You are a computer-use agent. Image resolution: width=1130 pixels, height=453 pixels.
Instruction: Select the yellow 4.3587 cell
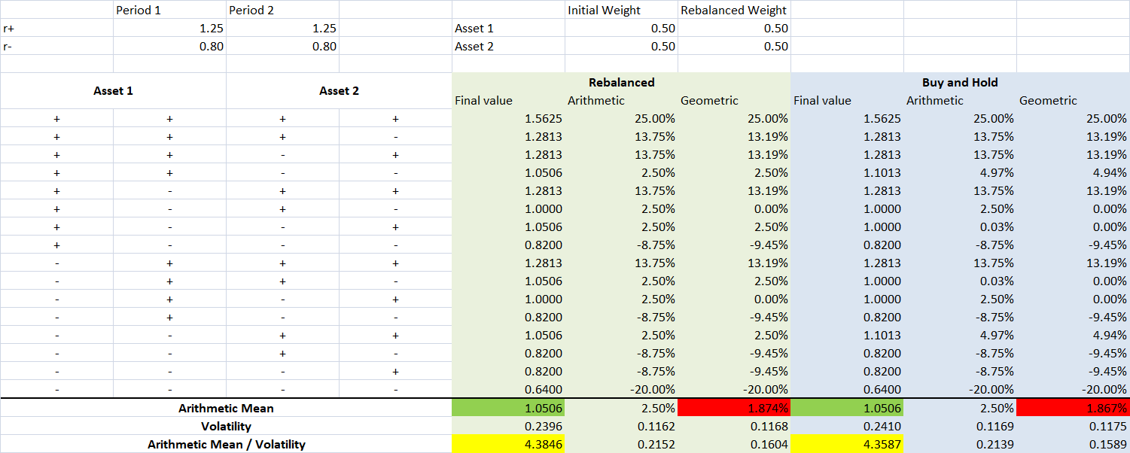point(847,444)
